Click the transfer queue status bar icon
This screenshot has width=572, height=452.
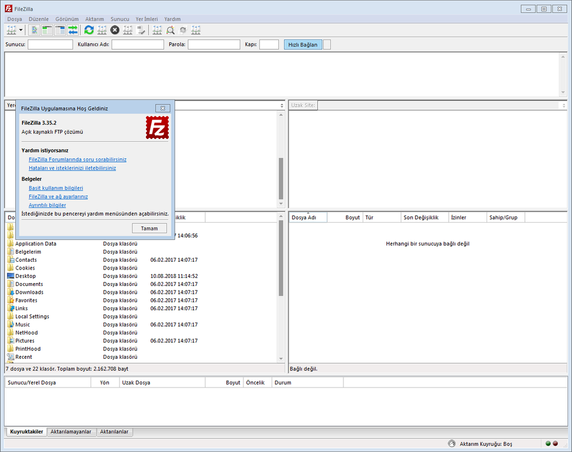(x=451, y=444)
